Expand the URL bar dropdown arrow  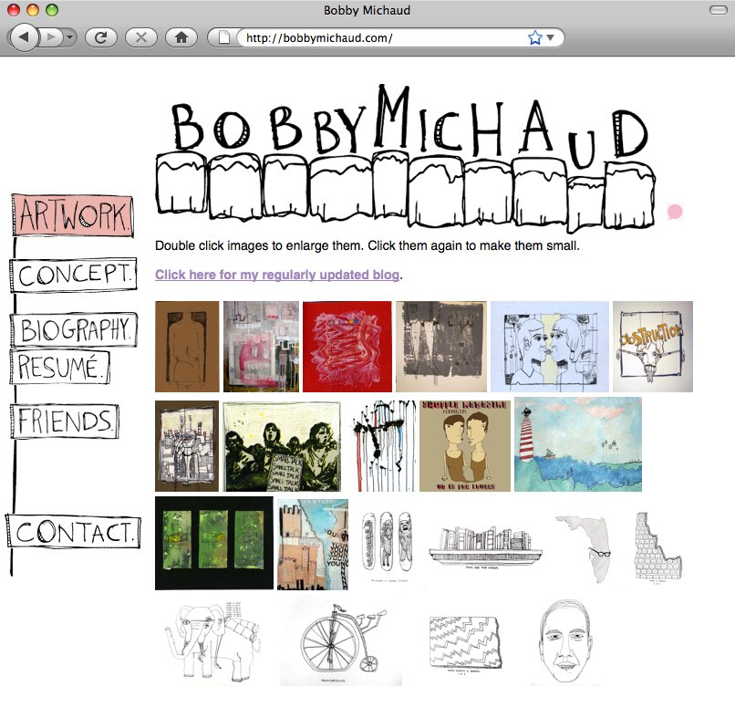tap(551, 37)
